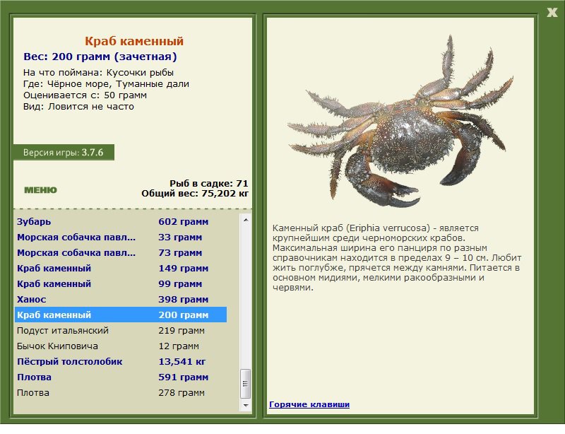Click the Eriphia verrucosa description paragraph
This screenshot has width=565, height=434.
click(397, 257)
